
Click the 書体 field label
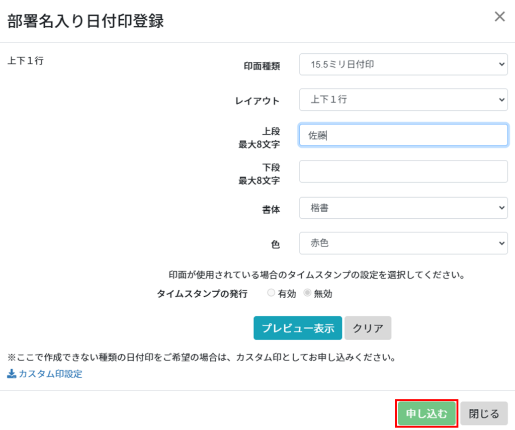coord(271,209)
